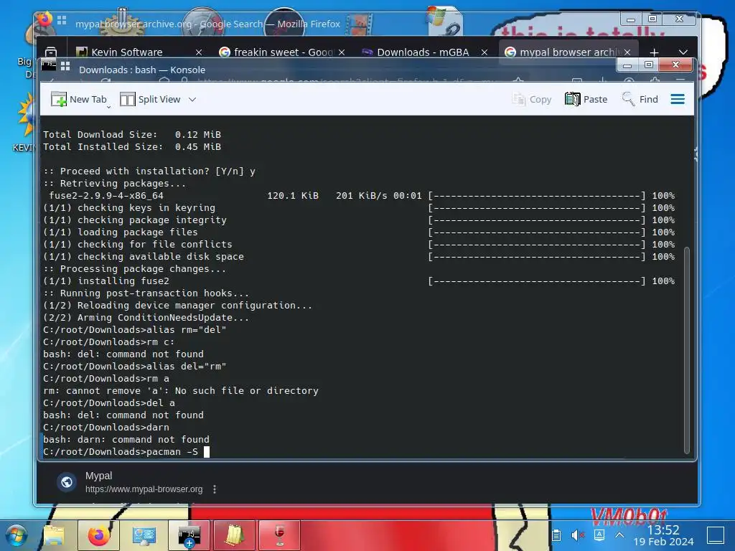Screen dimensions: 735x551
Task: Click the Firefox taskbar icon
Action: [99, 535]
